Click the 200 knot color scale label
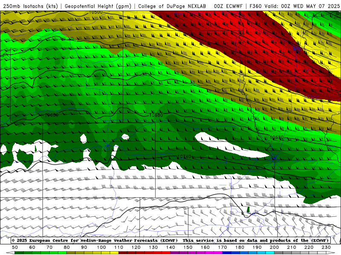 (274, 247)
